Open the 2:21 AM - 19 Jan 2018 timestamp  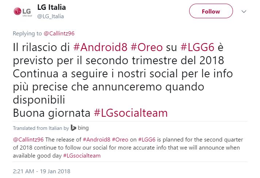point(42,171)
